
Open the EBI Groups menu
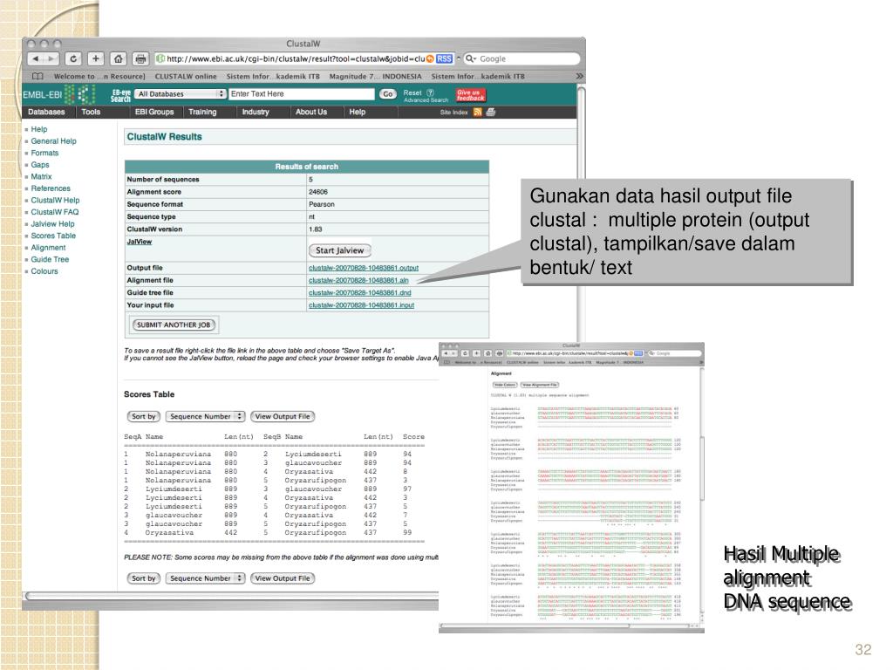click(x=154, y=113)
